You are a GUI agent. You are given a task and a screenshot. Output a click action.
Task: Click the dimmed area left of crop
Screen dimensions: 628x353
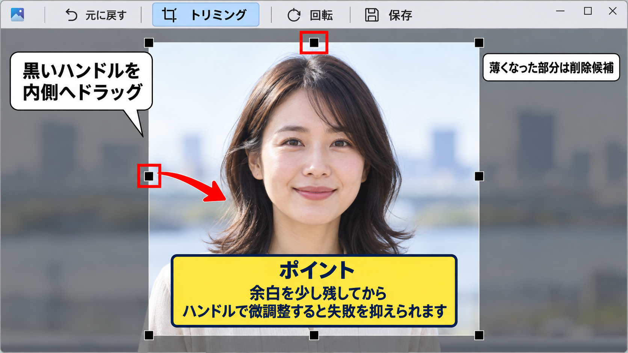pyautogui.click(x=74, y=225)
